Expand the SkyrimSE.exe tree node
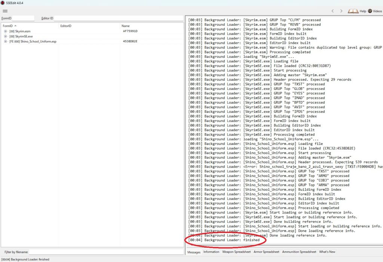The image size is (383, 262). 6,37
